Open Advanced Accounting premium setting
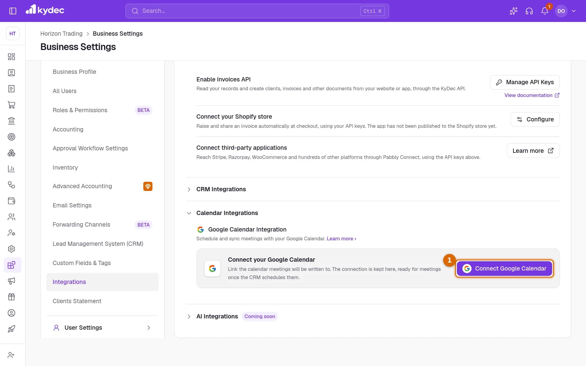The width and height of the screenshot is (586, 366). (103, 186)
